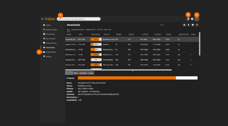228x126 pixels.
Task: Go to Home in the sidebar
Action: [x=48, y=25]
